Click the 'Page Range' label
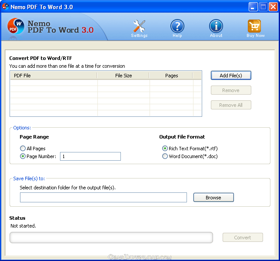This screenshot has height=261, width=280. pos(34,137)
